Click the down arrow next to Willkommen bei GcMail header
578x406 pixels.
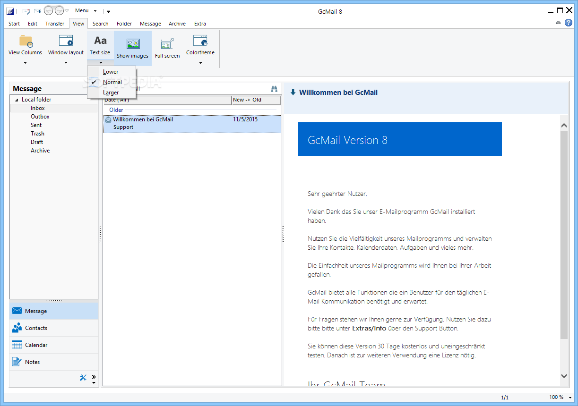coord(293,93)
